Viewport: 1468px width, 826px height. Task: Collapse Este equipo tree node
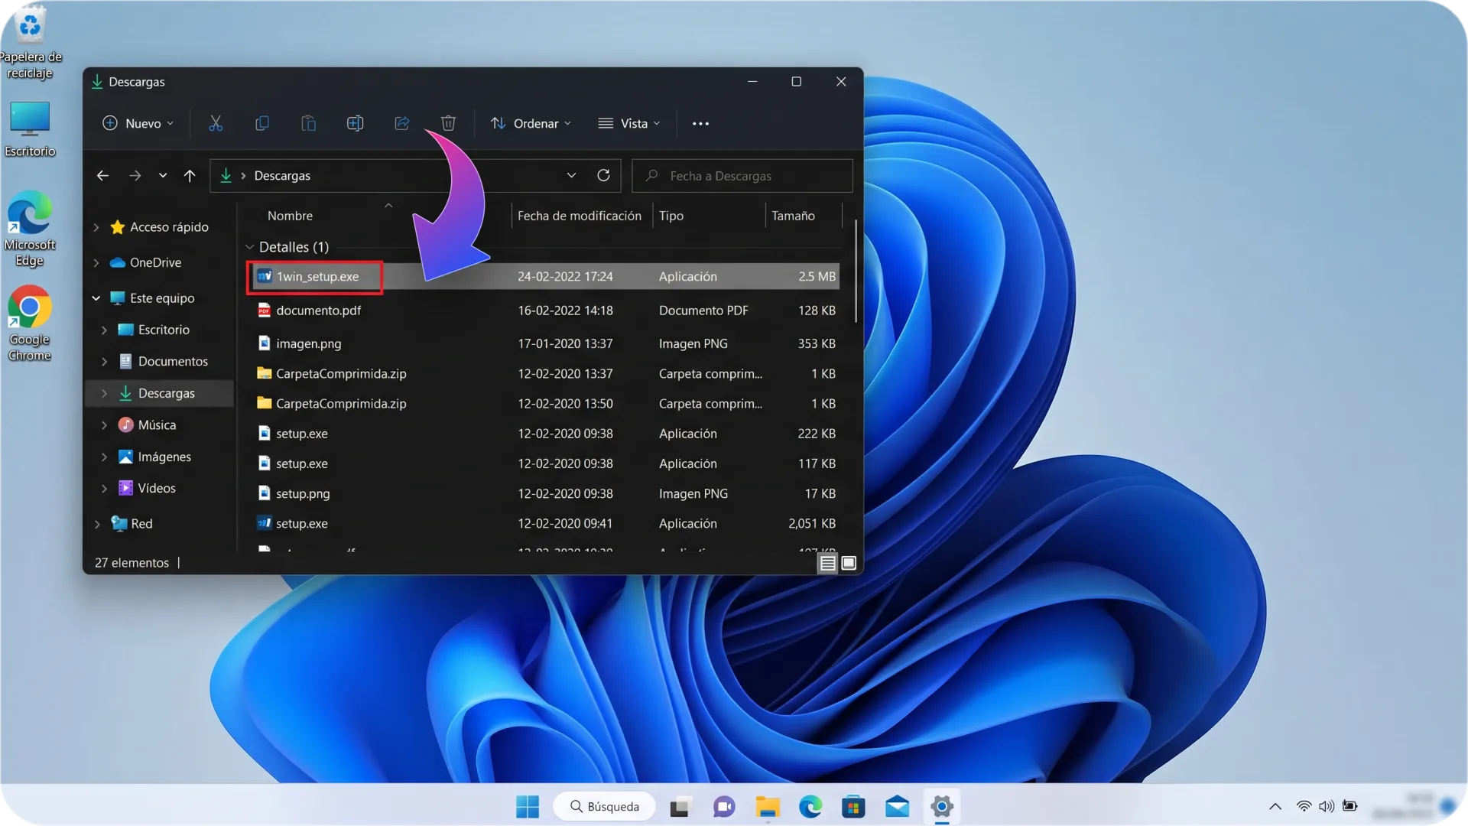(96, 298)
